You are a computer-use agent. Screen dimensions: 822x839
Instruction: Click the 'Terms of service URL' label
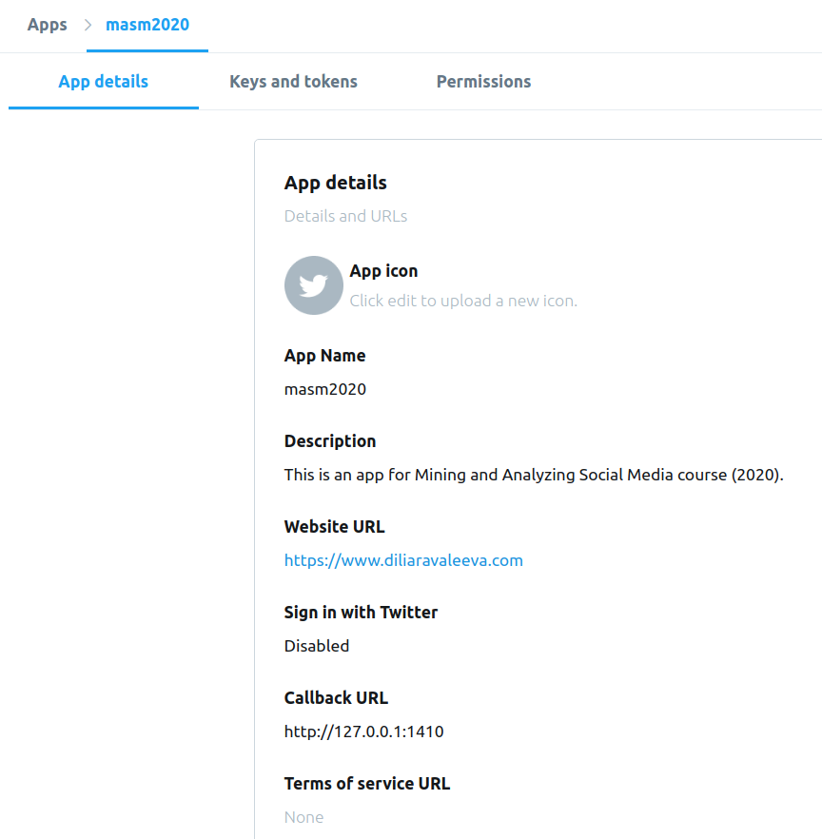click(x=367, y=784)
